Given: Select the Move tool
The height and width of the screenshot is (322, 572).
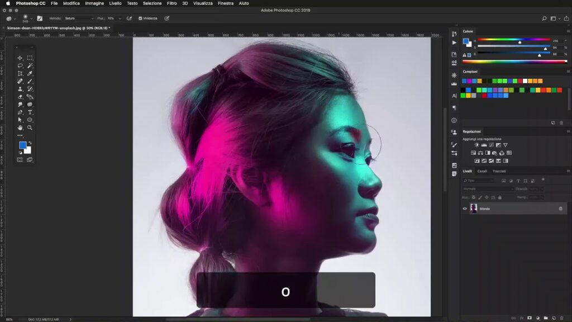Looking at the screenshot, I should pos(20,58).
